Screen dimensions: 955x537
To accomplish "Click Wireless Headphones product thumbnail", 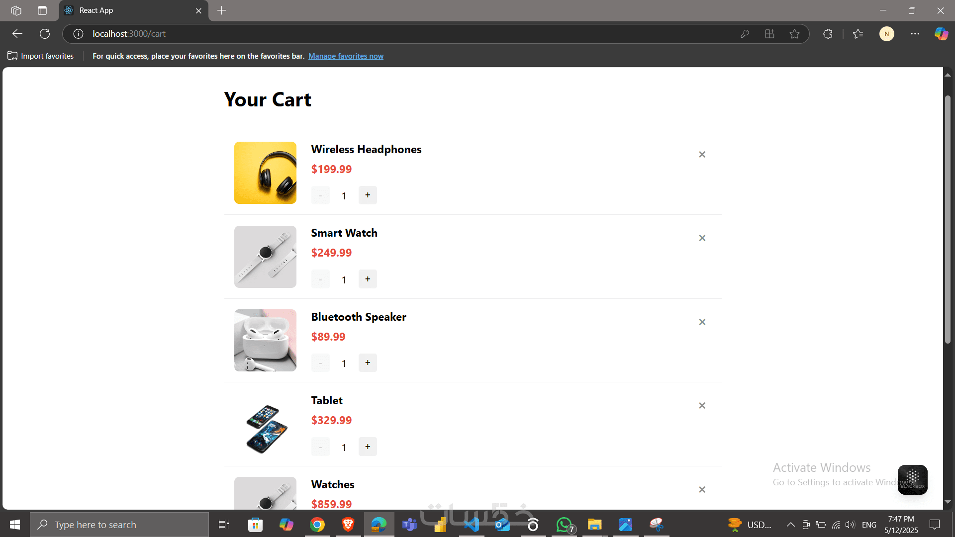I will [x=265, y=173].
